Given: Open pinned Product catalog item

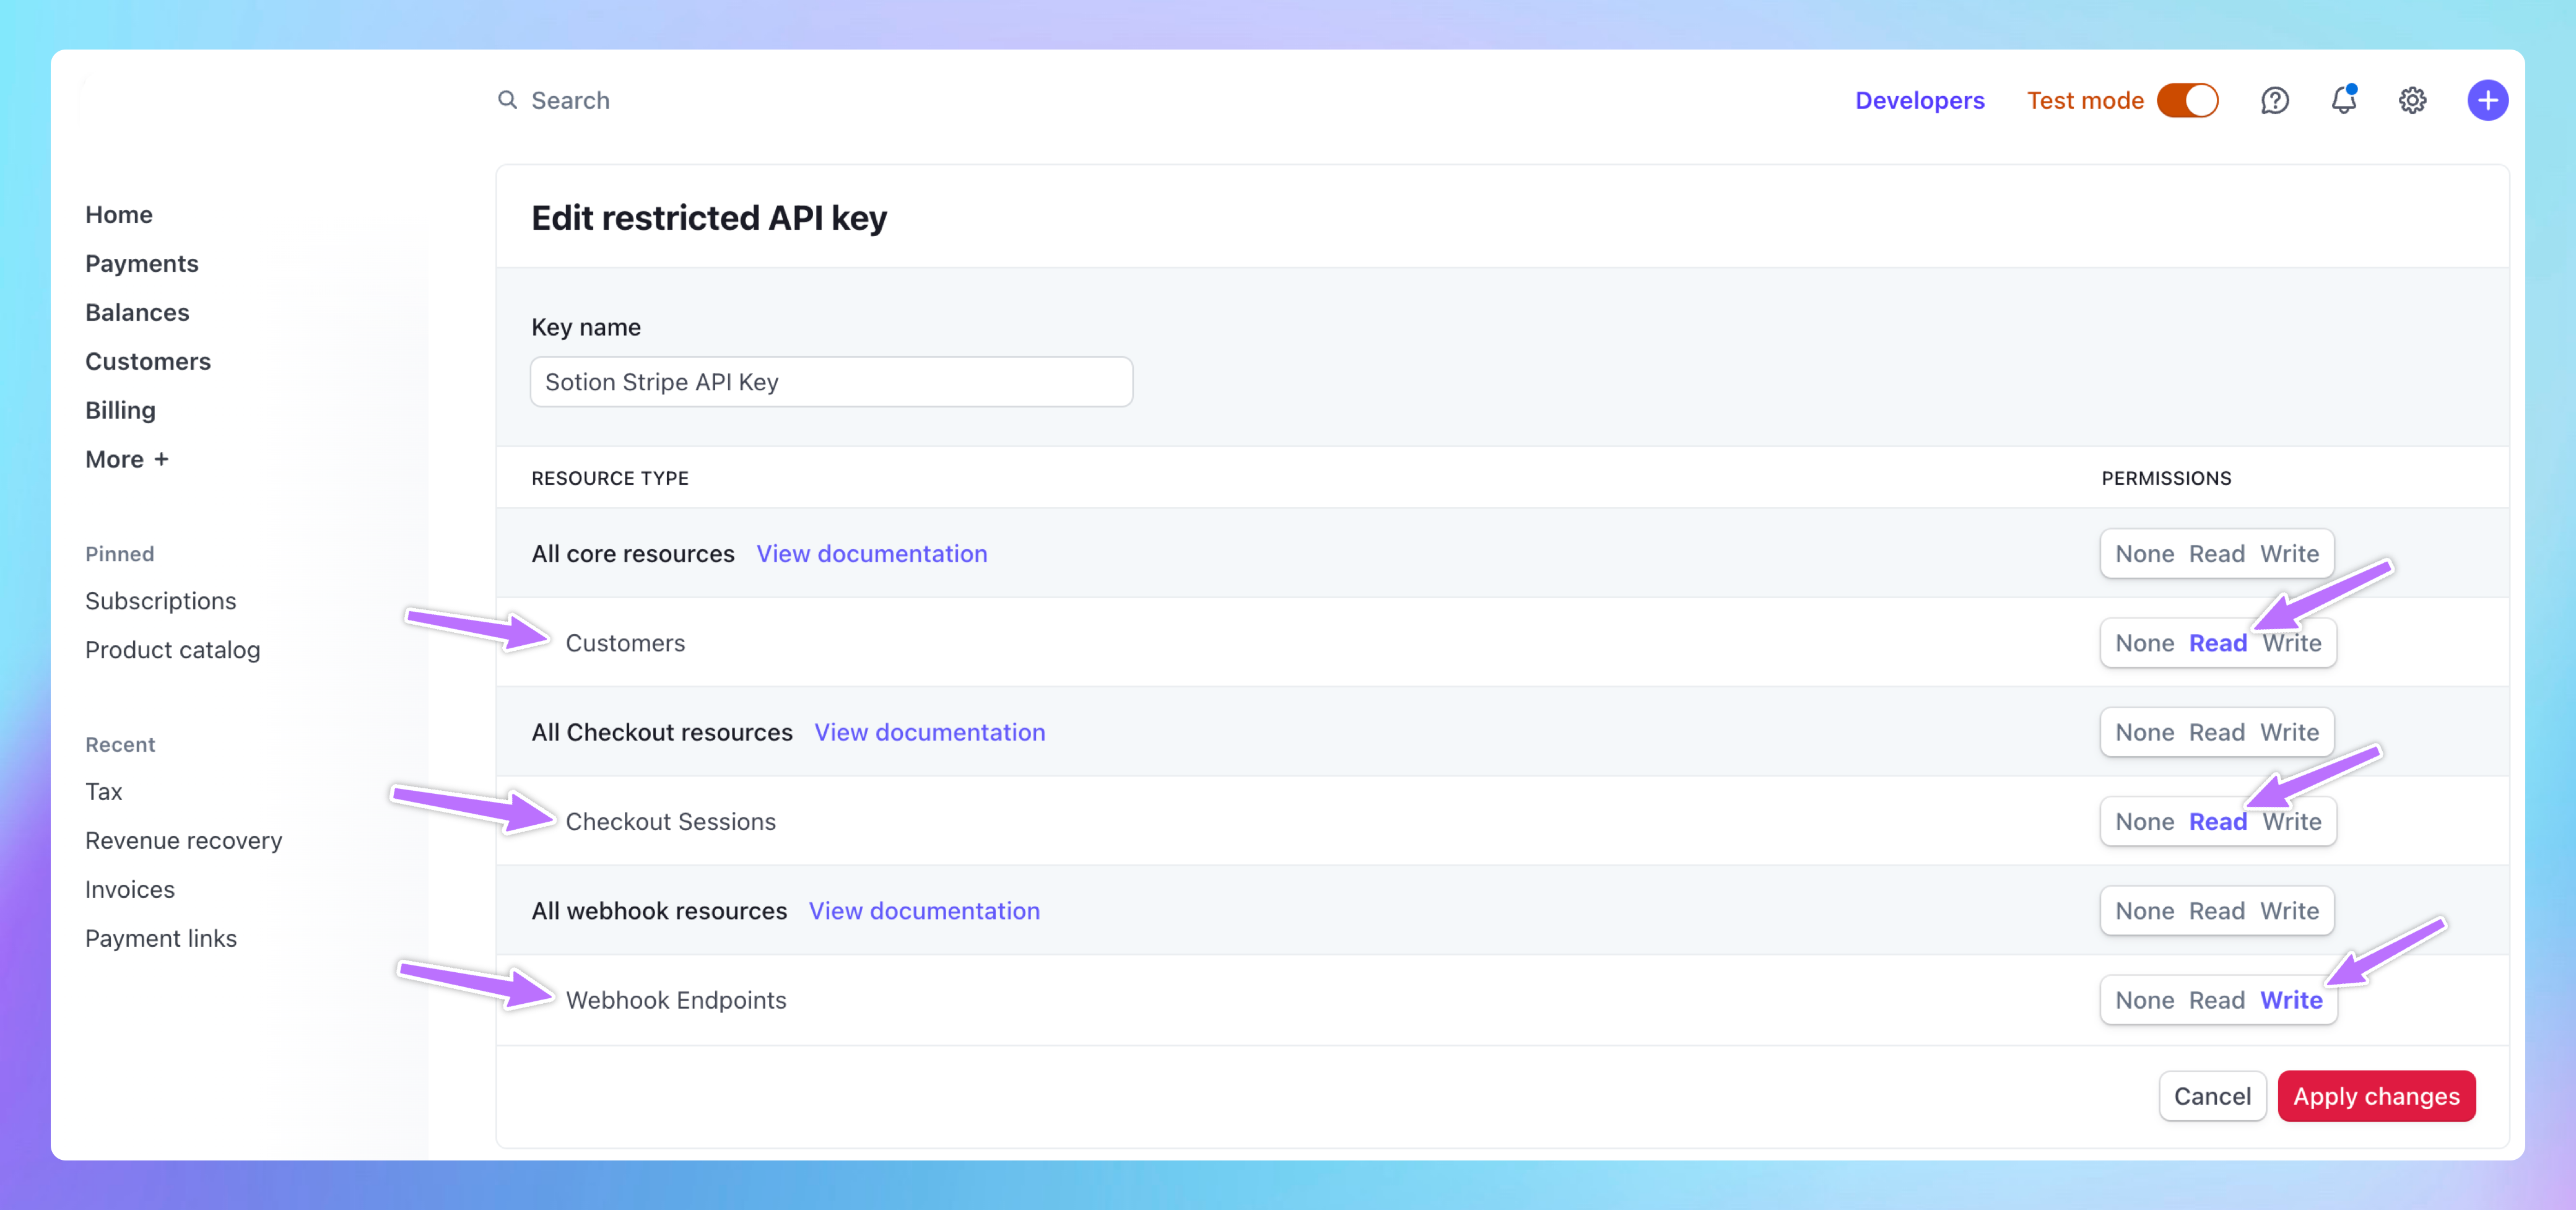Looking at the screenshot, I should pos(172,650).
